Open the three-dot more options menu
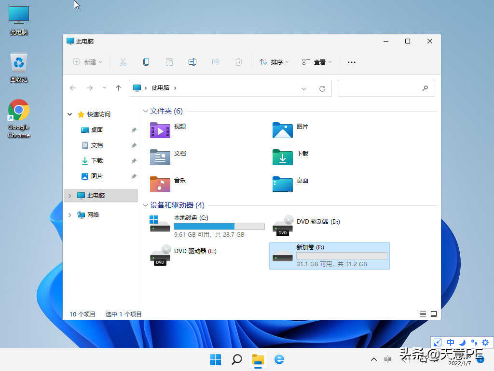Screen dimensions: 494x371 [352, 62]
